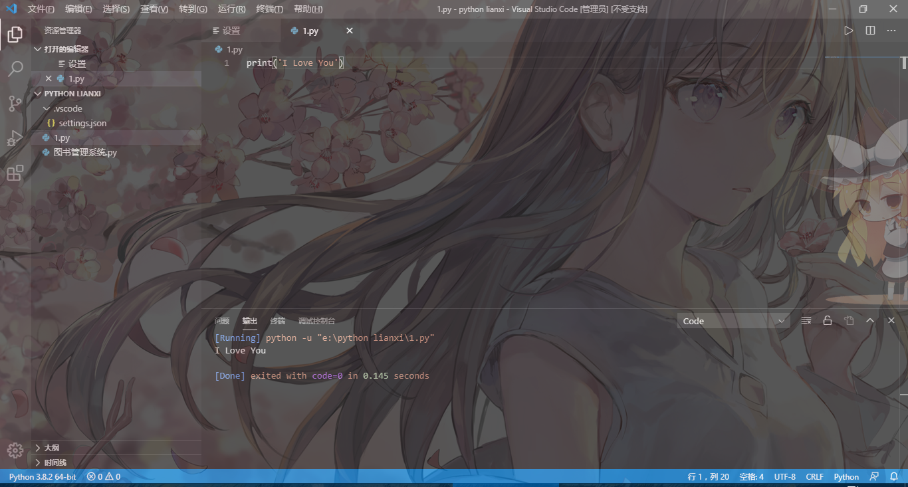This screenshot has height=487, width=908.
Task: Clear the Output panel content
Action: click(x=805, y=320)
